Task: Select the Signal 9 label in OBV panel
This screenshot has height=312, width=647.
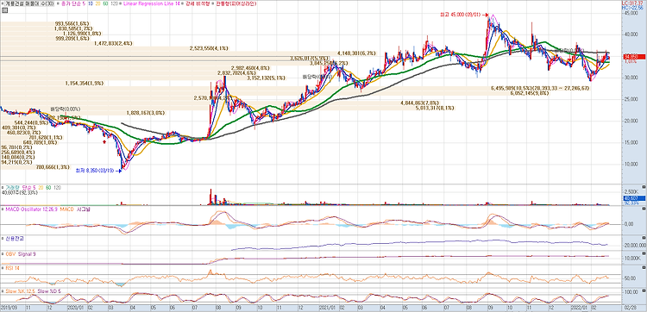Action: pos(26,254)
